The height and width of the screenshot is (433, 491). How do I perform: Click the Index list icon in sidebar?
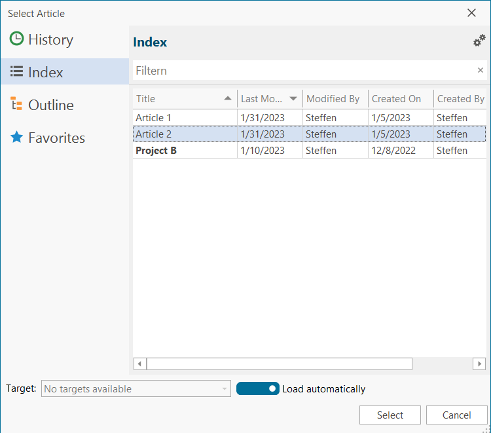pyautogui.click(x=17, y=72)
